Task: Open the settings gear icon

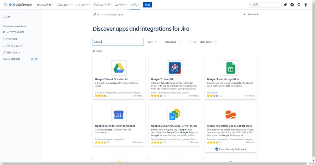Action: click(x=299, y=5)
